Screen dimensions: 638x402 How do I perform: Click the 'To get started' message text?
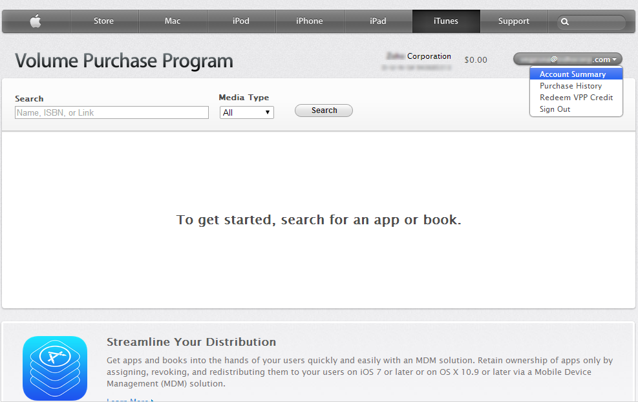(x=319, y=220)
